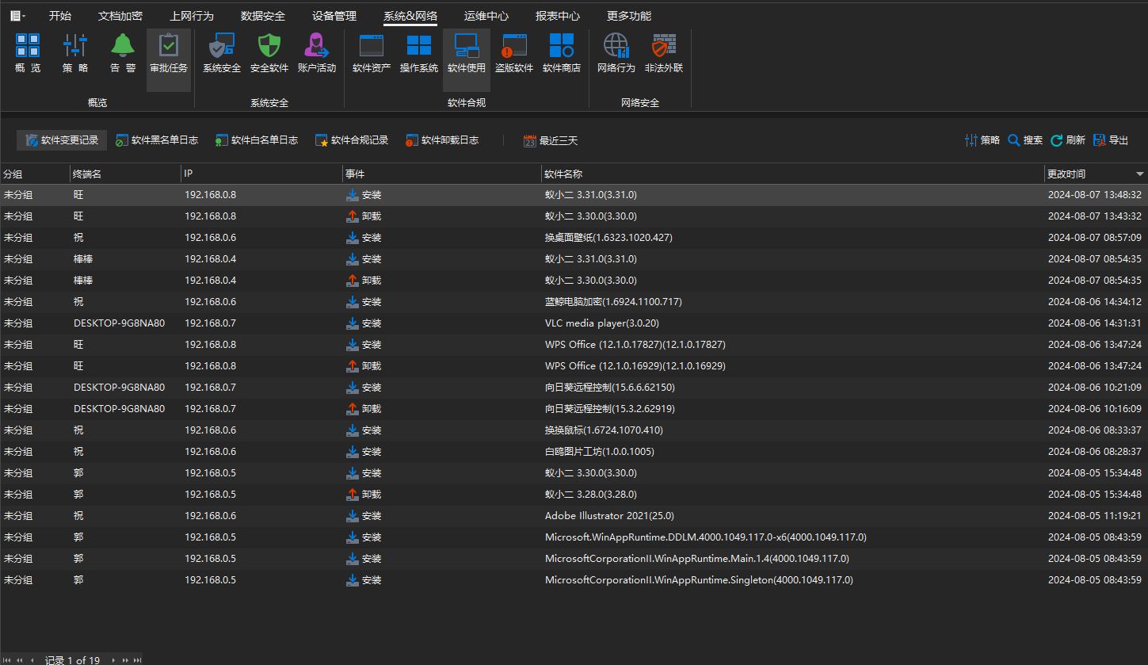Screen dimensions: 1148x665
Task: Click WinAppRuntime.Main.1.4 row
Action: pos(574,558)
